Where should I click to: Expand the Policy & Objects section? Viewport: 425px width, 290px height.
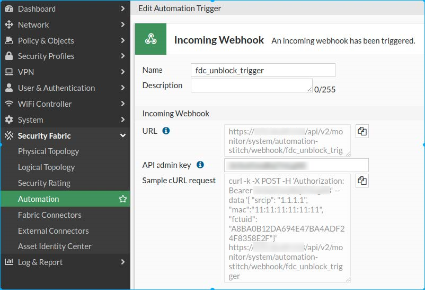click(x=123, y=41)
